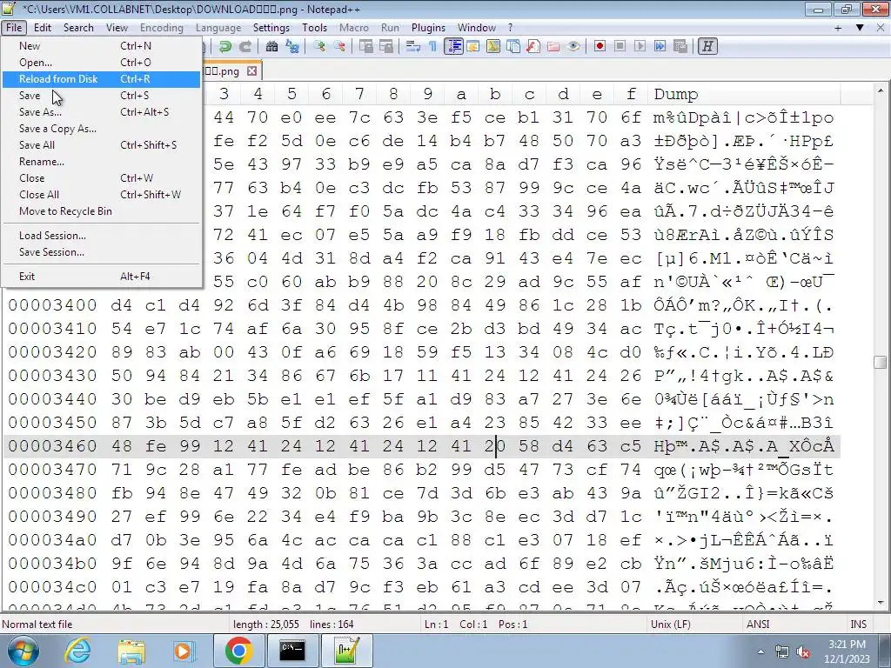The image size is (891, 668).
Task: Choose Rename... menu entry
Action: [101, 161]
